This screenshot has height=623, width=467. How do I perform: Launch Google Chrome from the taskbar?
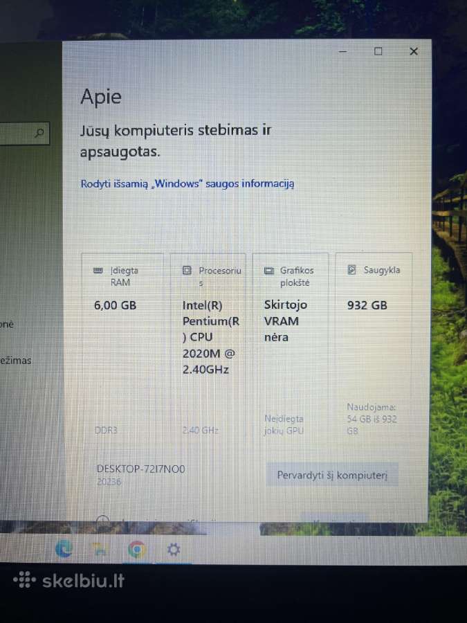136,550
